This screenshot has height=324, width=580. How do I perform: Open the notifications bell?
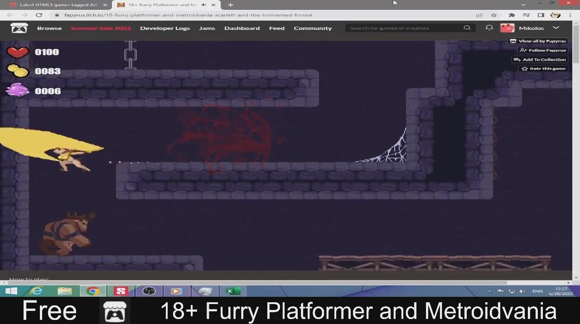click(x=489, y=28)
